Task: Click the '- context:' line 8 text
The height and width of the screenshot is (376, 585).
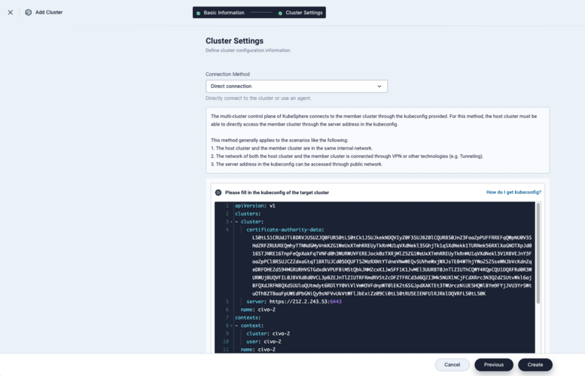Action: (249, 326)
